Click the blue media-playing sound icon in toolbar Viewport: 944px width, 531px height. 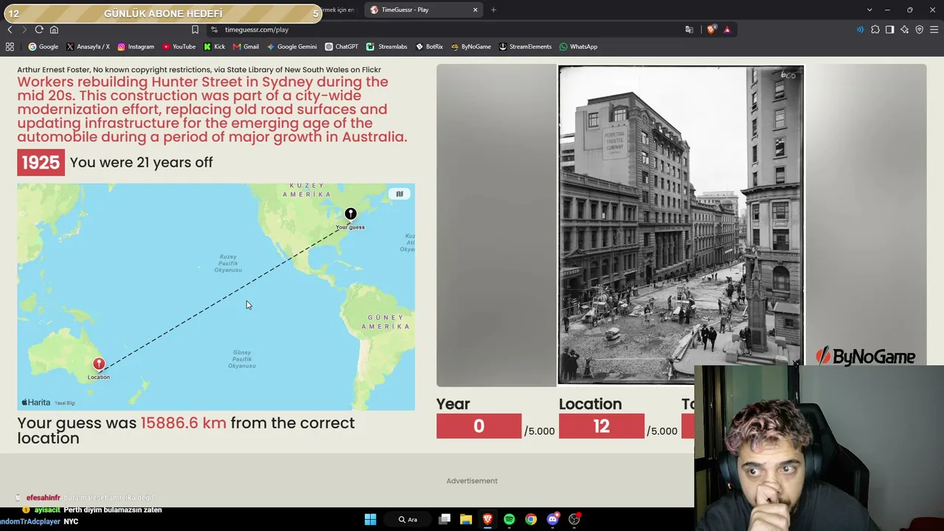click(x=860, y=29)
